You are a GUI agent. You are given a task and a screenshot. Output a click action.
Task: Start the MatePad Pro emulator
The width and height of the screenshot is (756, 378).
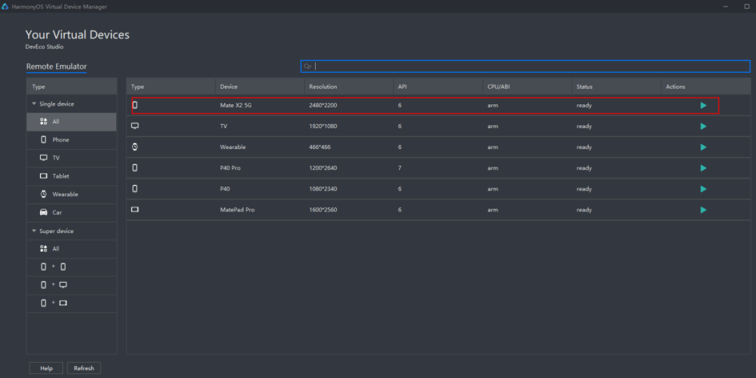[703, 210]
